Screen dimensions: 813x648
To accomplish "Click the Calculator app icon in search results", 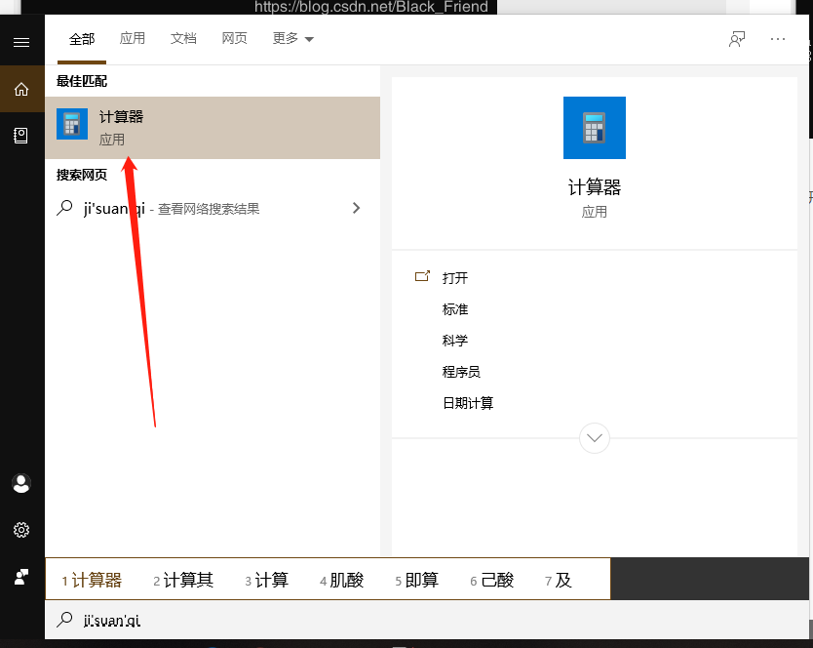I will tap(71, 124).
